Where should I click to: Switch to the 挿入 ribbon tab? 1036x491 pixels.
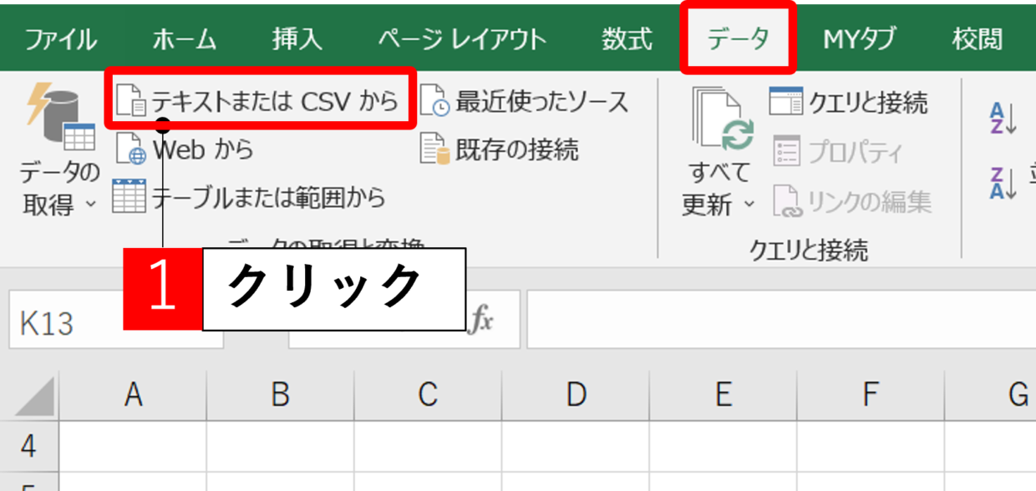(x=297, y=39)
